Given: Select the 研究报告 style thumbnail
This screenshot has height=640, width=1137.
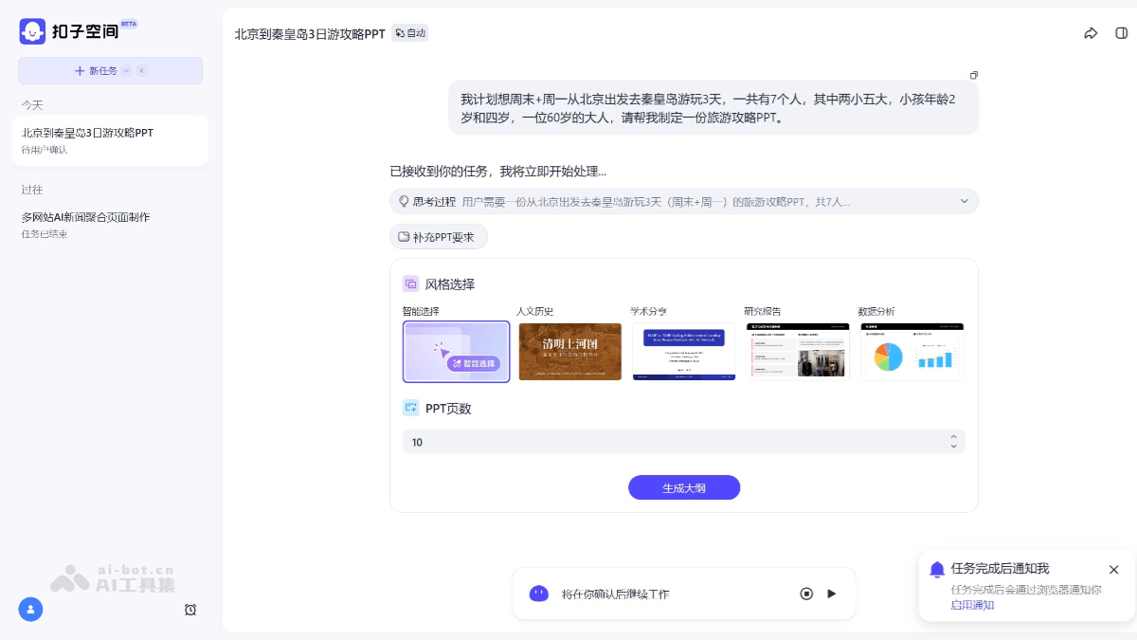Looking at the screenshot, I should [798, 351].
